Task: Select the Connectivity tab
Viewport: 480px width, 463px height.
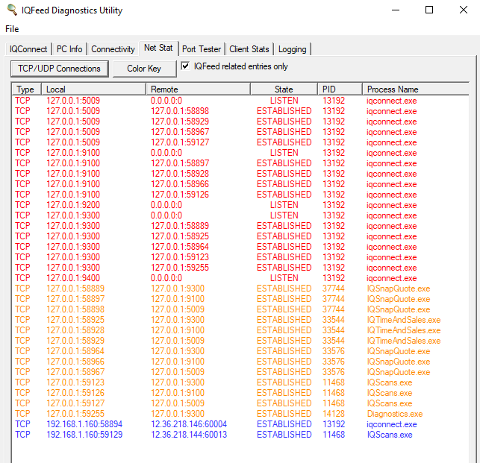Action: 113,49
